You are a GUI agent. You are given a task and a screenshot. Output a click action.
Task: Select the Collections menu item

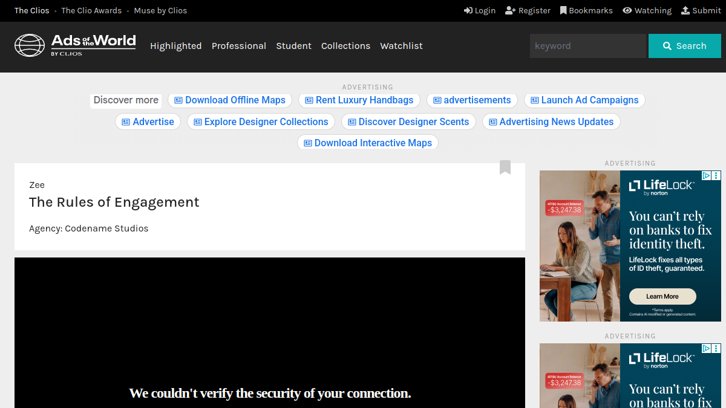pos(345,46)
